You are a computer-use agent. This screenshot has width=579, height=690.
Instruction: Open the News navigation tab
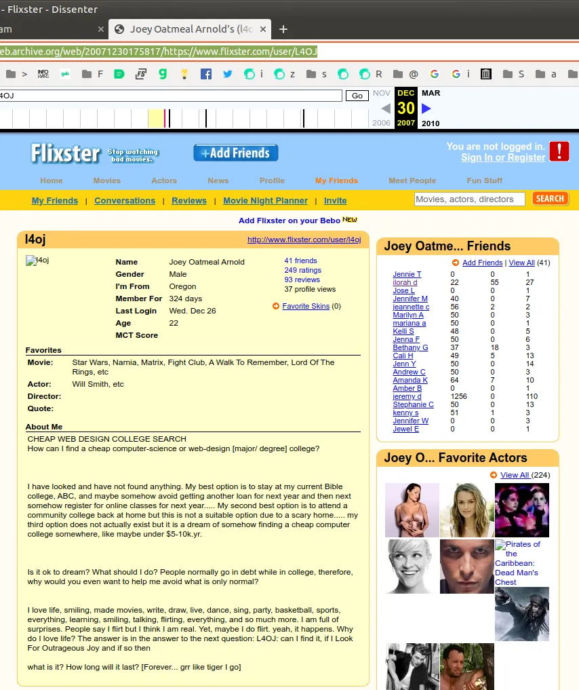pos(218,180)
